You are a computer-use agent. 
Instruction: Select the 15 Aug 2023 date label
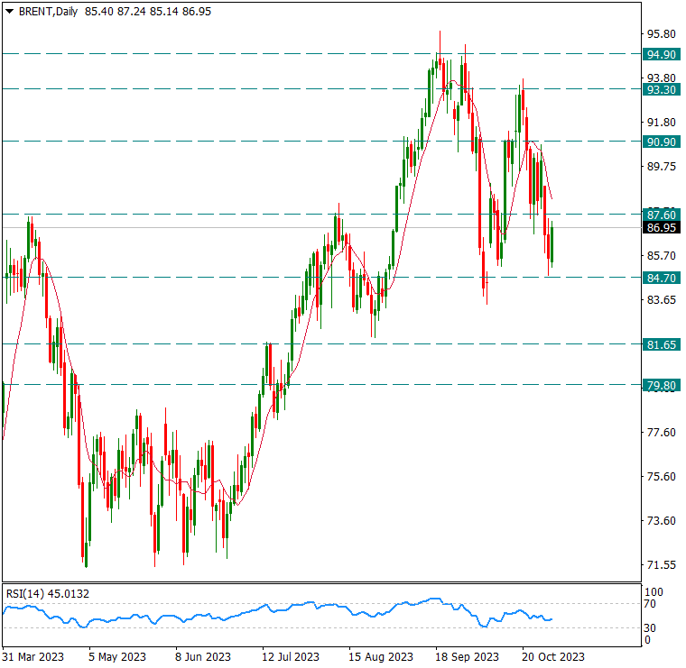pos(381,657)
